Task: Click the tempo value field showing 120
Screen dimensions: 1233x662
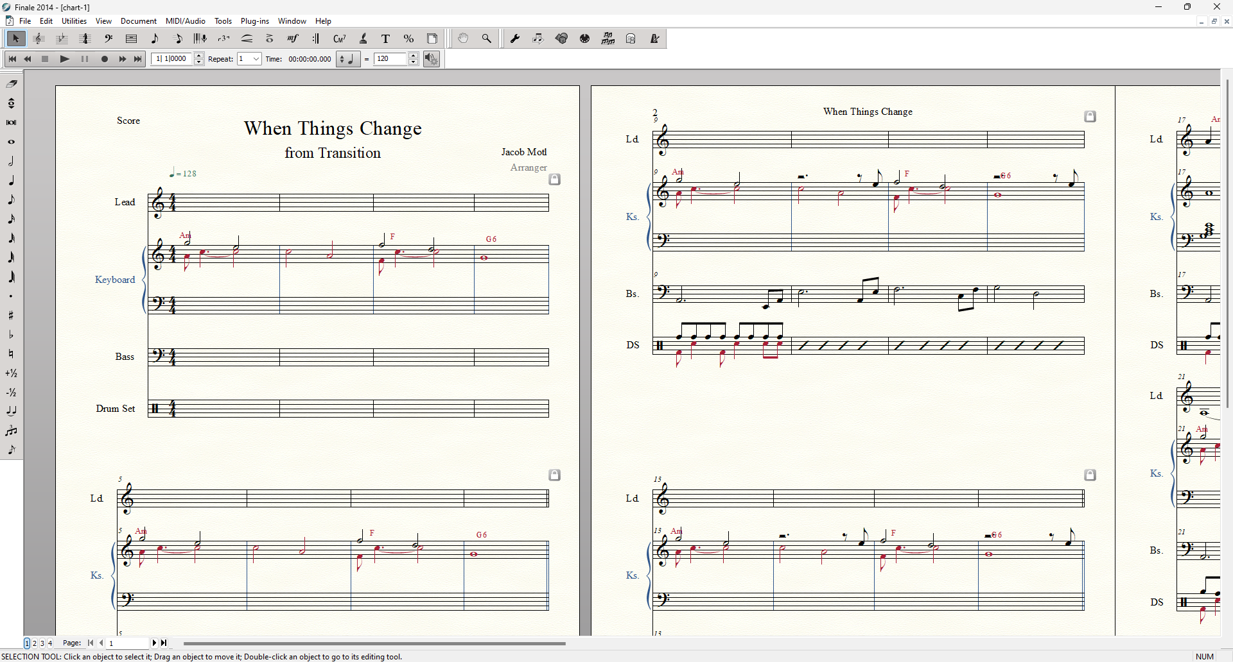Action: coord(391,59)
